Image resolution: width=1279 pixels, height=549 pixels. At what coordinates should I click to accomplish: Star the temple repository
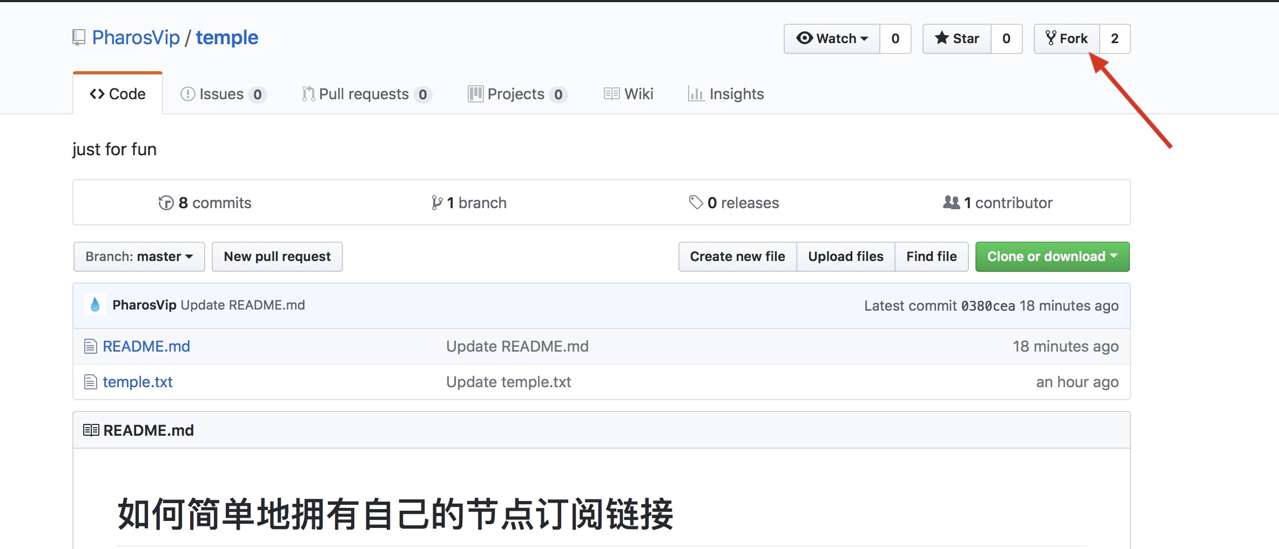point(957,39)
